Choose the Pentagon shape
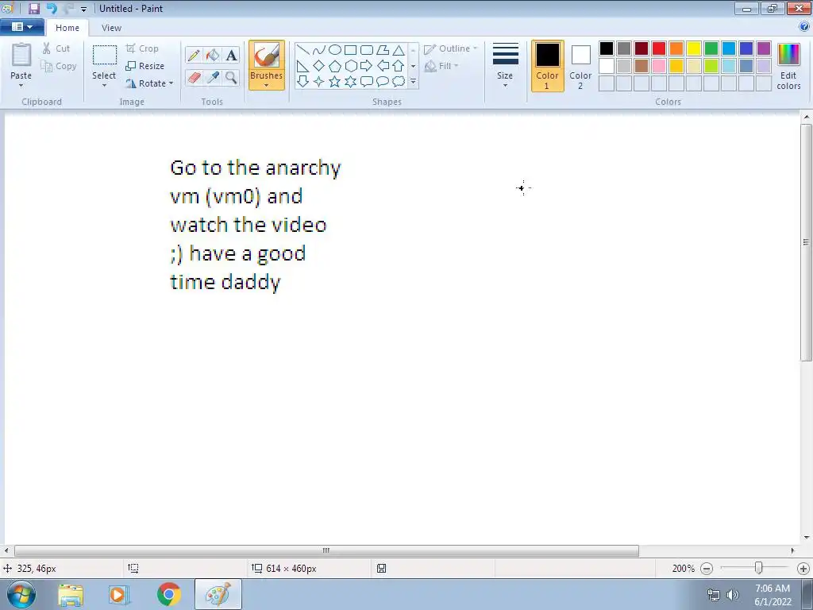Viewport: 813px width, 610px height. 335,66
